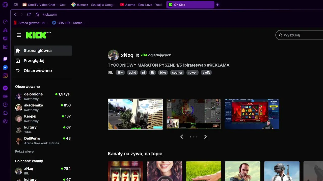Open the Tibia game stream thumbnail
The width and height of the screenshot is (323, 181).
194,114
